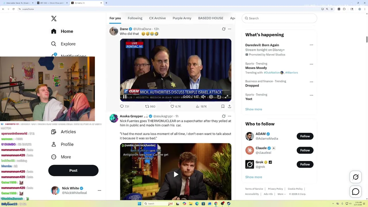Click the X logo in the sidebar

point(54,19)
